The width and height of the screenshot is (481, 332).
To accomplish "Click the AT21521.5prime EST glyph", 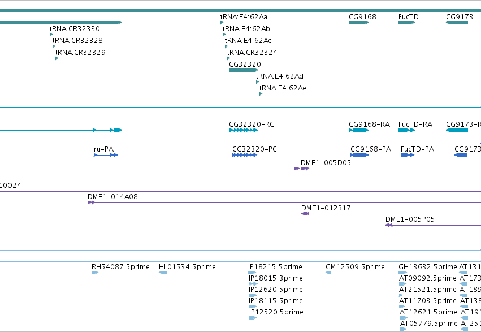I will click(401, 295).
